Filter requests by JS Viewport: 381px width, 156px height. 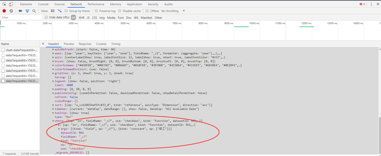tap(88, 18)
